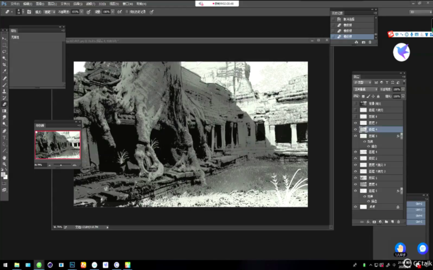The image size is (433, 270).
Task: Click the Navigator preview thumbnail
Action: (x=58, y=145)
